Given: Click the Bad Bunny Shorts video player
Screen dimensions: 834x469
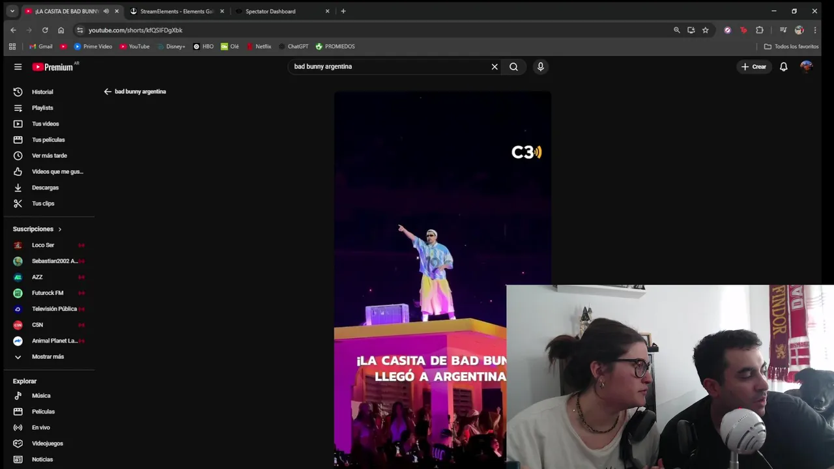Looking at the screenshot, I should click(442, 280).
